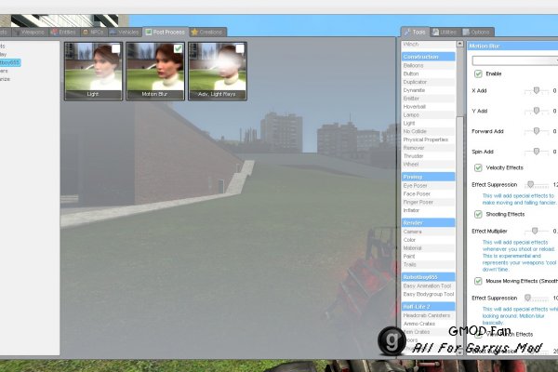
Task: Click the Tools wrench icon
Action: 407,32
